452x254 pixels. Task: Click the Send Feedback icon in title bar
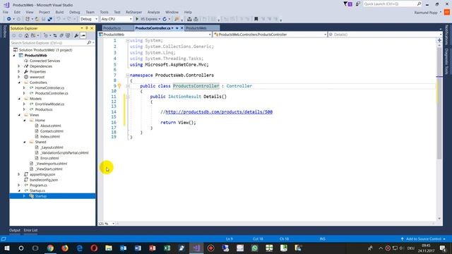tap(358, 4)
